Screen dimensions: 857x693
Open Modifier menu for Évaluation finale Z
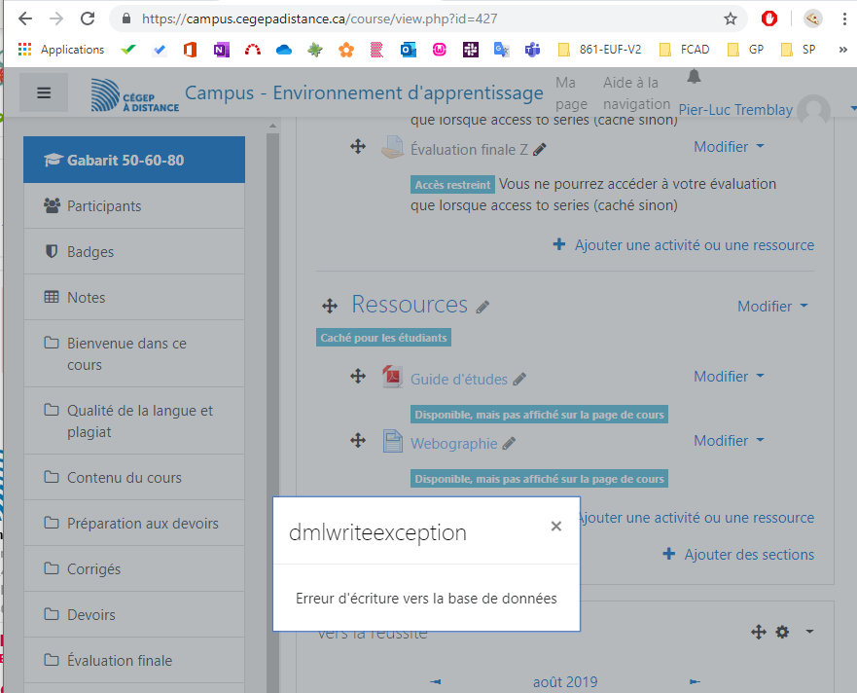729,147
